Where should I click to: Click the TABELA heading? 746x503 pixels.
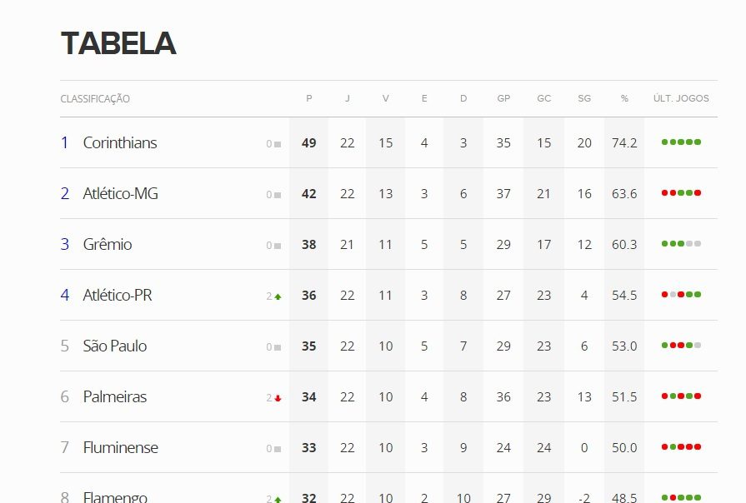(x=118, y=43)
